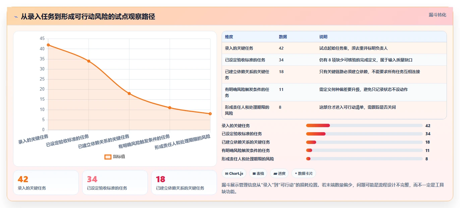Screen dimensions: 460x208
Task: Toggle the 指标值 legend swatch
Action: click(108, 157)
